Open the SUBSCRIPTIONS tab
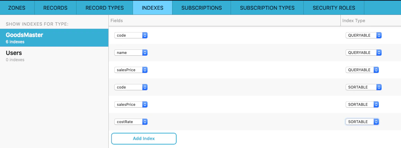This screenshot has width=401, height=148. [202, 8]
